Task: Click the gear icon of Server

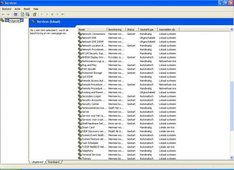Action: click(x=80, y=112)
